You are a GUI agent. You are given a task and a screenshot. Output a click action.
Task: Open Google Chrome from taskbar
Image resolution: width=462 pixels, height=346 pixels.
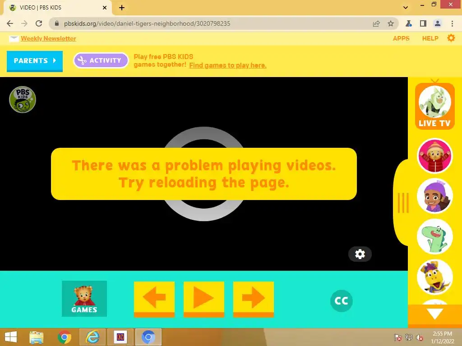tap(64, 337)
